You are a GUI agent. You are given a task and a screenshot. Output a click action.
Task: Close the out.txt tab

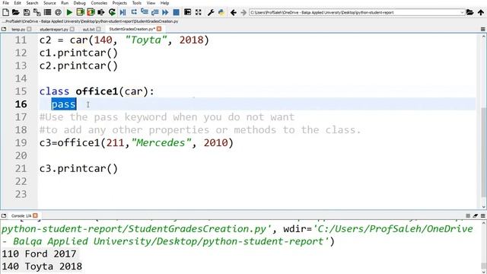pos(98,29)
